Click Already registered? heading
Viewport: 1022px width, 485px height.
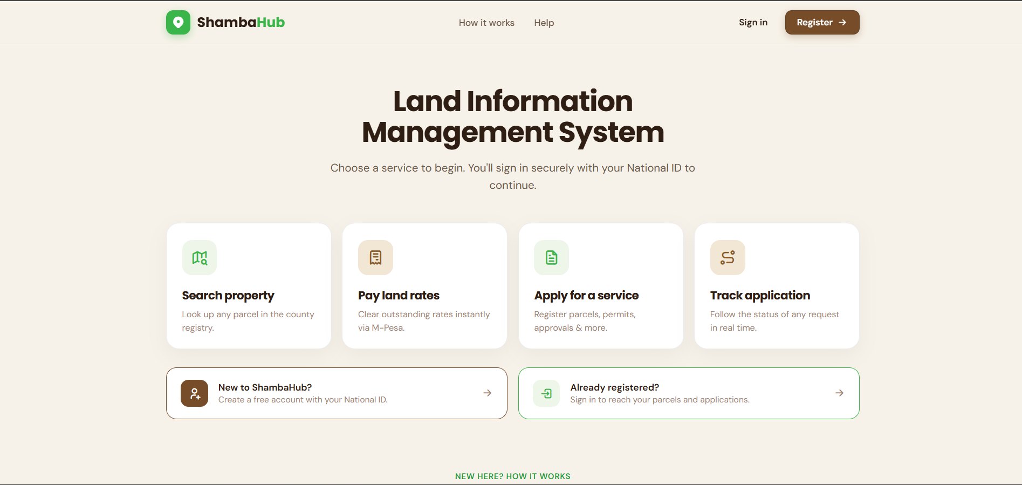[614, 387]
